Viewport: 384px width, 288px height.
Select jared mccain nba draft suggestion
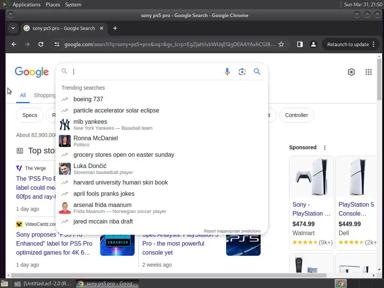pos(162,221)
